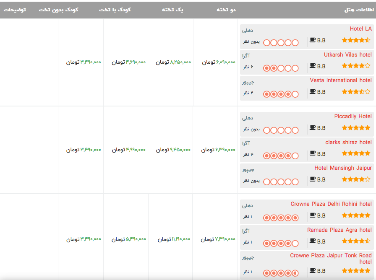
Task: Click the اطلاعات هتل column header
Action: 359,10
